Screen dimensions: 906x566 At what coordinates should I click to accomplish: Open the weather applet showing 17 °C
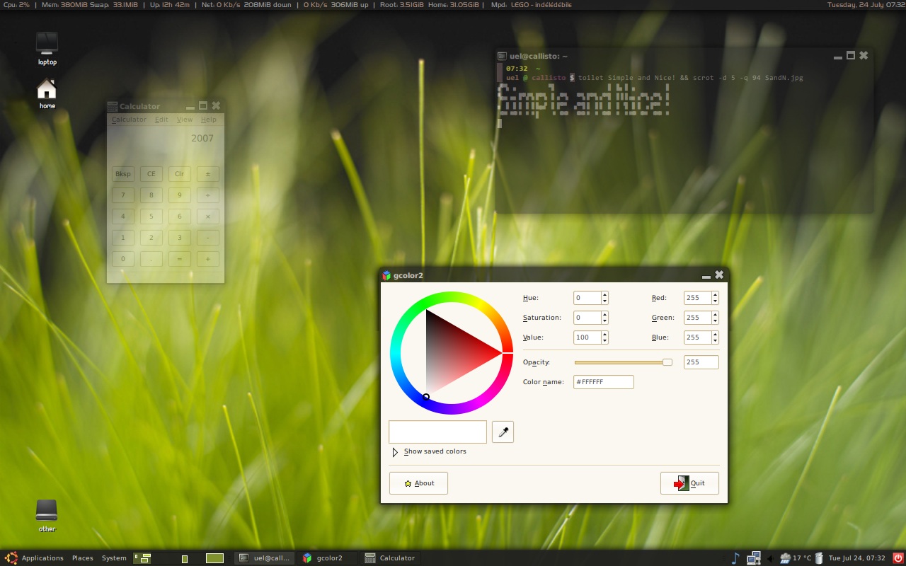pos(796,558)
